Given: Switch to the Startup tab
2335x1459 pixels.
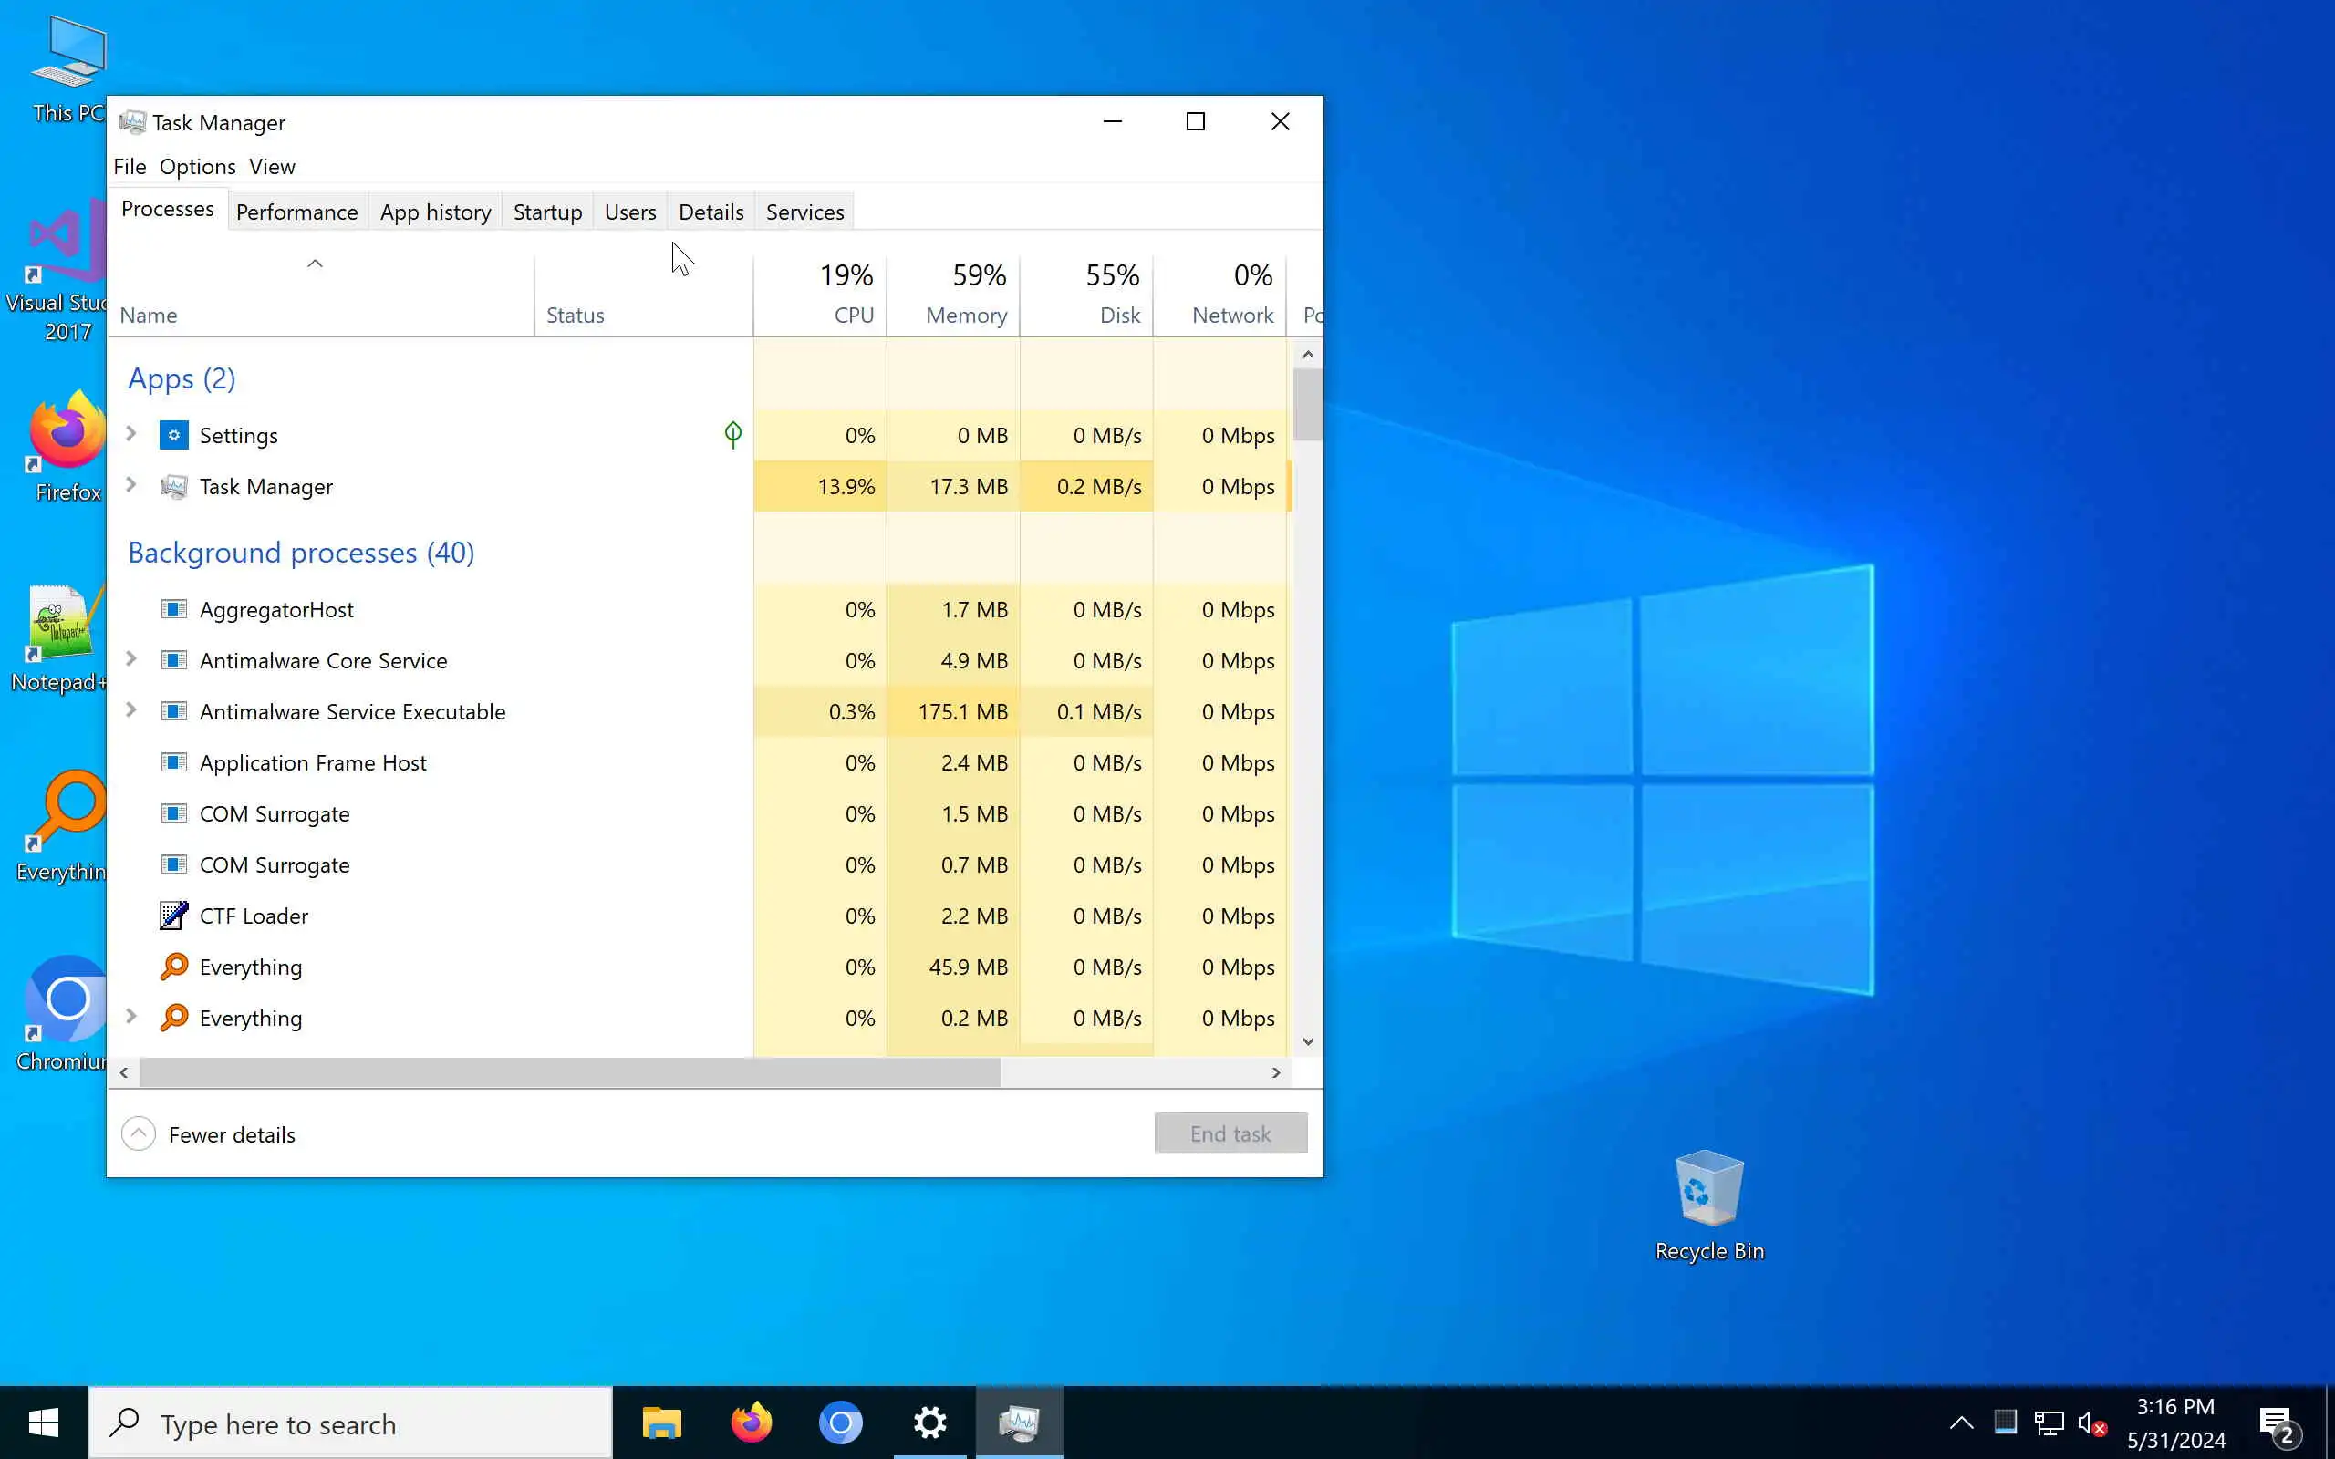Looking at the screenshot, I should [547, 212].
